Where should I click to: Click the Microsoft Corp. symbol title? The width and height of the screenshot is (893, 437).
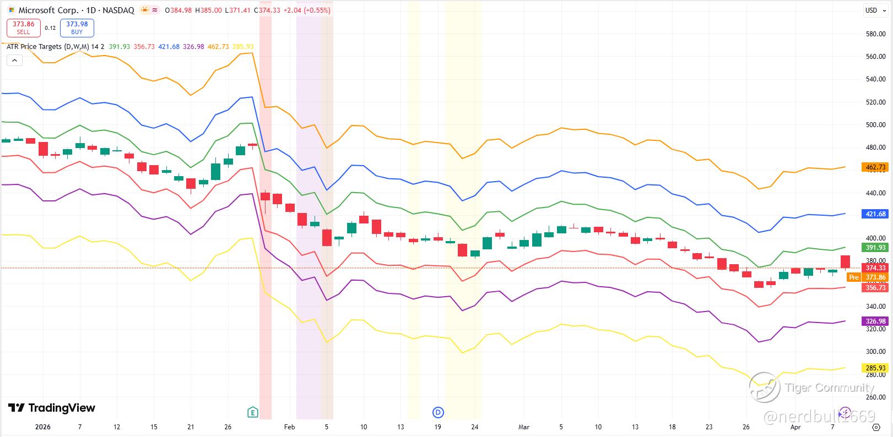(47, 10)
